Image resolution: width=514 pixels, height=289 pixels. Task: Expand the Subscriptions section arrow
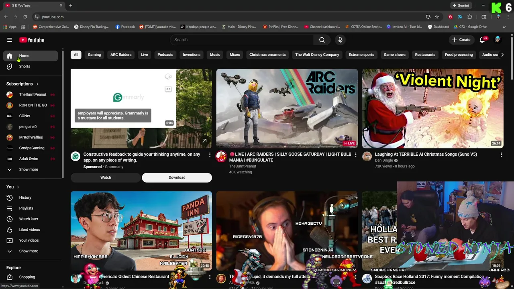click(x=37, y=84)
